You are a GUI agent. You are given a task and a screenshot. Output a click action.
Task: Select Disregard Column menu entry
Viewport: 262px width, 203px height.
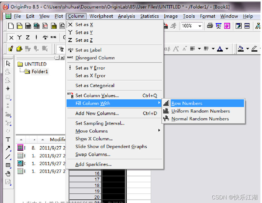[x=114, y=58]
